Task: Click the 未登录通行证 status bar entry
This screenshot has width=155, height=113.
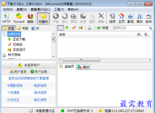Action: [46, 111]
